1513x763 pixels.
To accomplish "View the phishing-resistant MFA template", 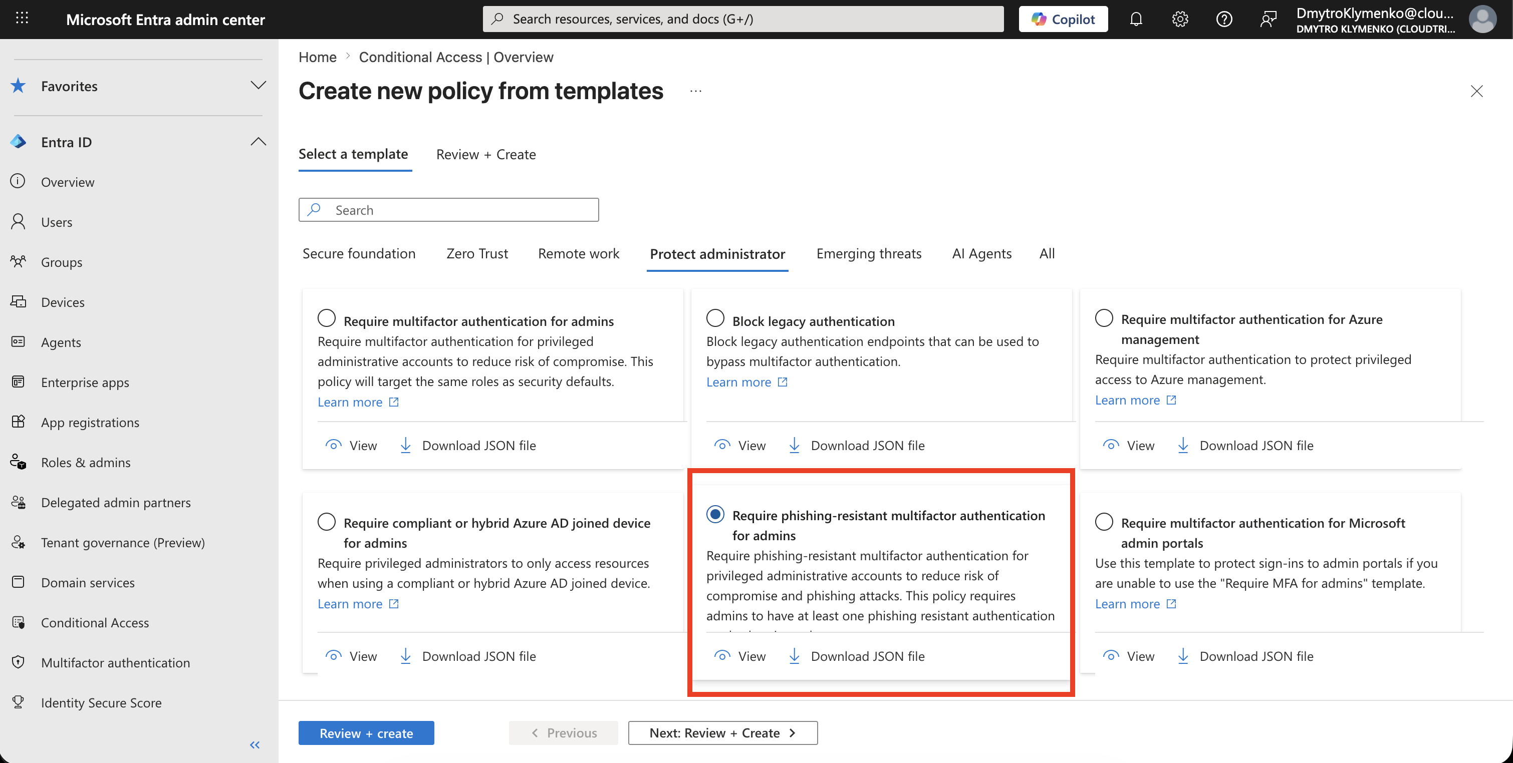I will point(740,655).
